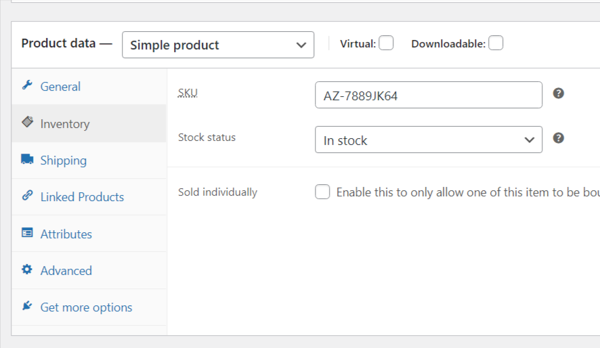Click the Inventory tag icon
The width and height of the screenshot is (600, 348).
coord(27,122)
